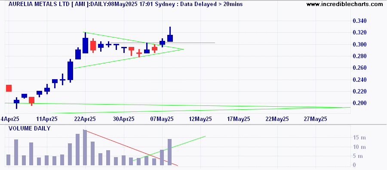Select the 0.220 price axis label
387x170 pixels.
pyautogui.click(x=359, y=92)
